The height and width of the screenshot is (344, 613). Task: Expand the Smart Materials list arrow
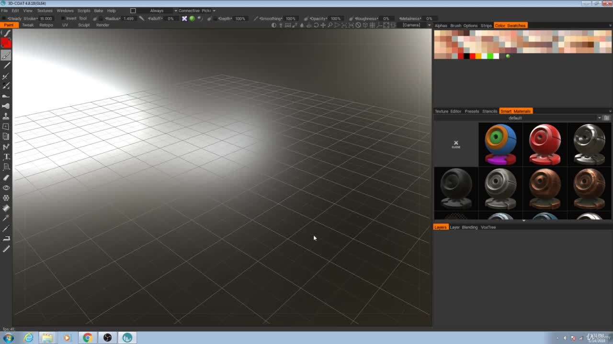(x=524, y=220)
